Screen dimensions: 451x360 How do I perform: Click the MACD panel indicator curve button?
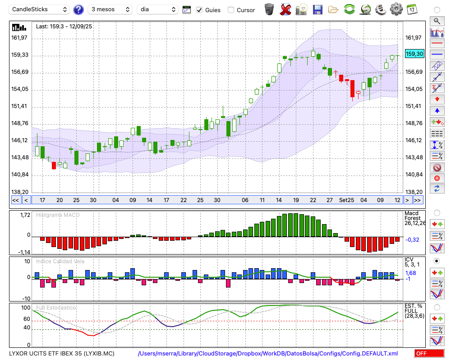(437, 248)
